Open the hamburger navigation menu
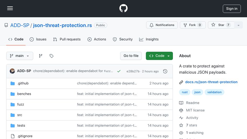 10,8
